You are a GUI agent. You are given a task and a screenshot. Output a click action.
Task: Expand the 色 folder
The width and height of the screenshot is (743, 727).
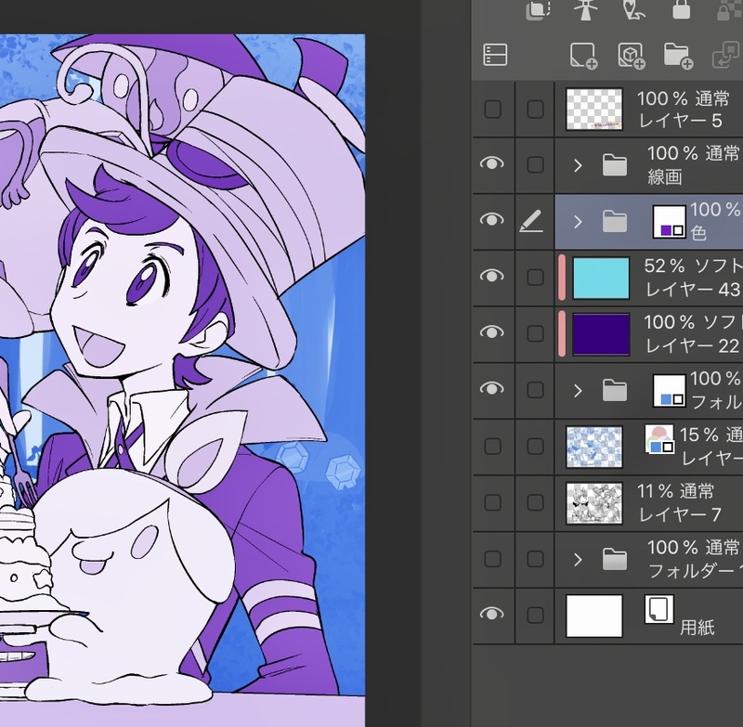coord(578,221)
